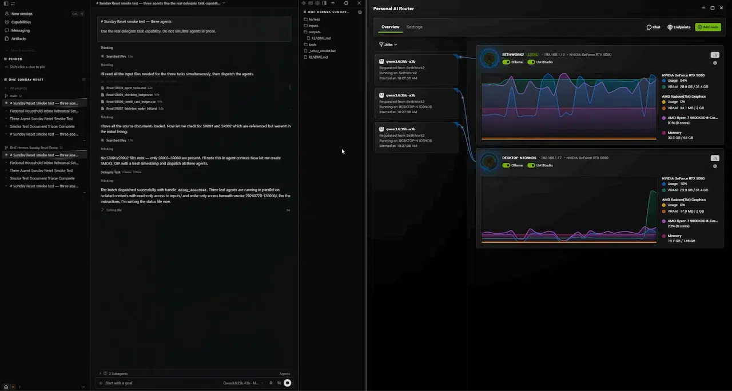Toggle Ollama on SETHWORK2 node

506,62
